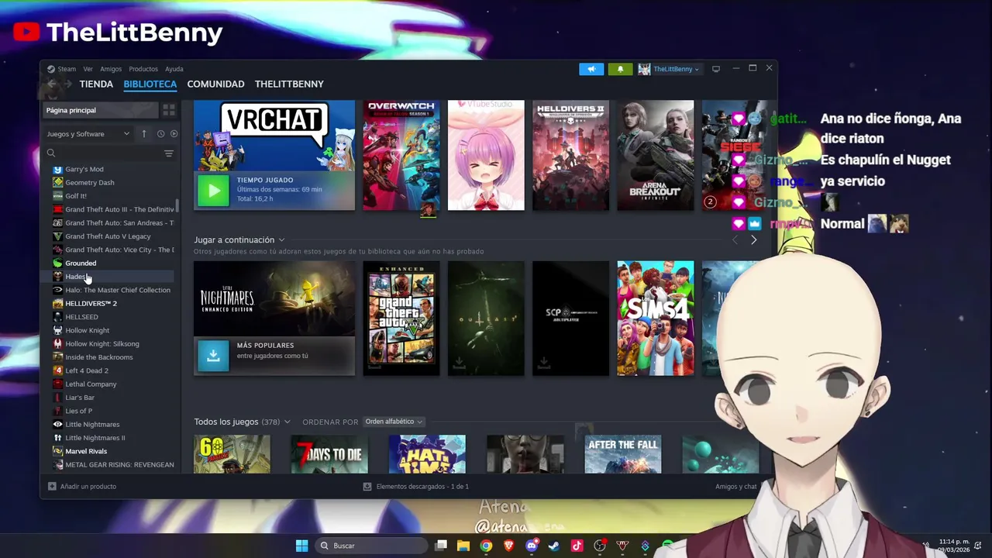Open the Arena Breakout Infinite cover

tap(656, 155)
